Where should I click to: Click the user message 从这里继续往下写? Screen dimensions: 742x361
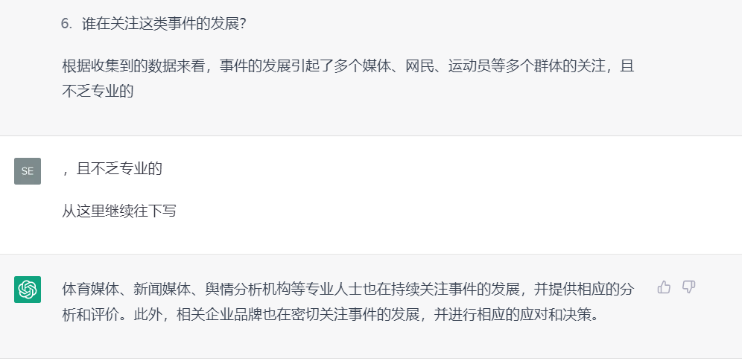118,211
